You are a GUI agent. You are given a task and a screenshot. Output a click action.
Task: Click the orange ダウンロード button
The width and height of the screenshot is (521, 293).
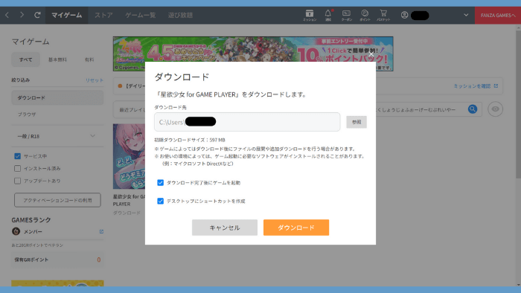[x=296, y=228]
